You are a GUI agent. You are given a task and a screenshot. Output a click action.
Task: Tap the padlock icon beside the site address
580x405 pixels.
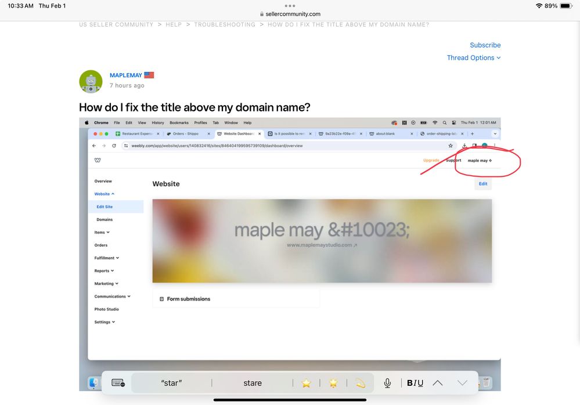[262, 14]
